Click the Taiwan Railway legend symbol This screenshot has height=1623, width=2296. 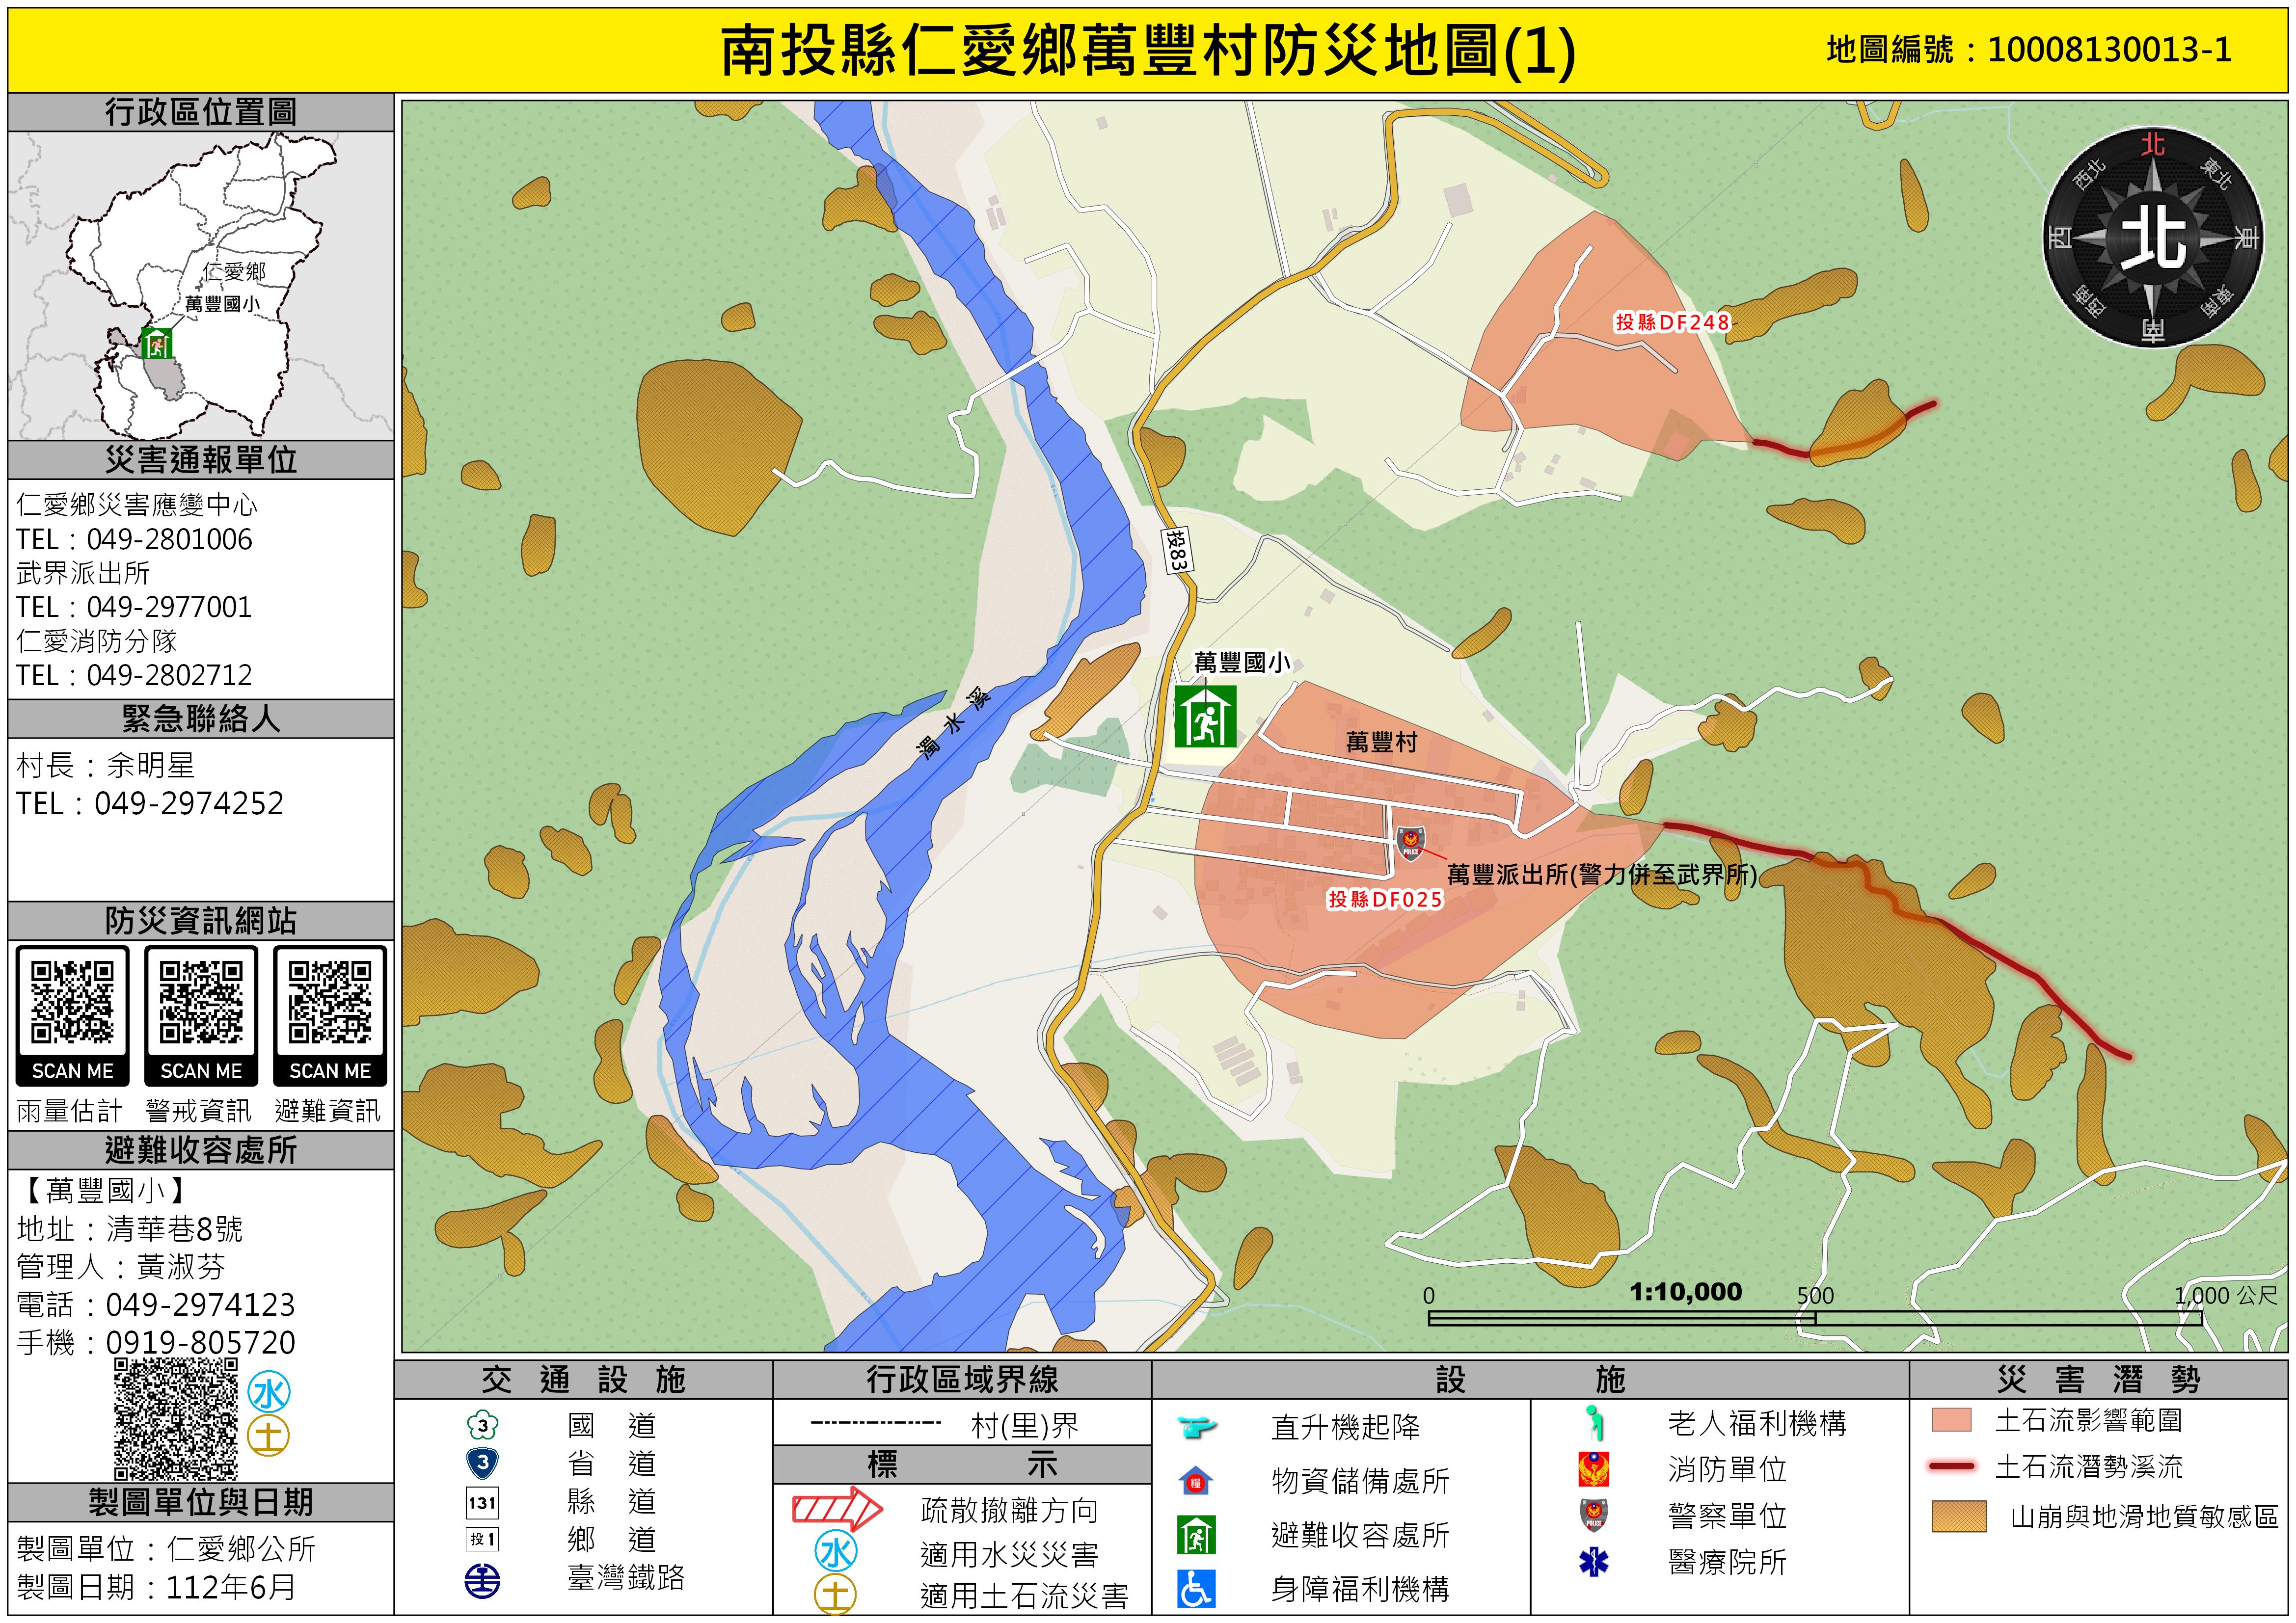click(x=482, y=1581)
